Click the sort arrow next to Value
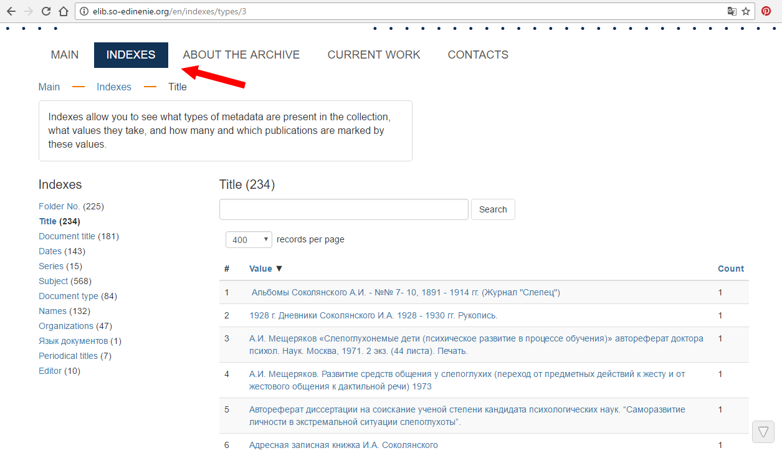The width and height of the screenshot is (782, 453). click(x=279, y=269)
